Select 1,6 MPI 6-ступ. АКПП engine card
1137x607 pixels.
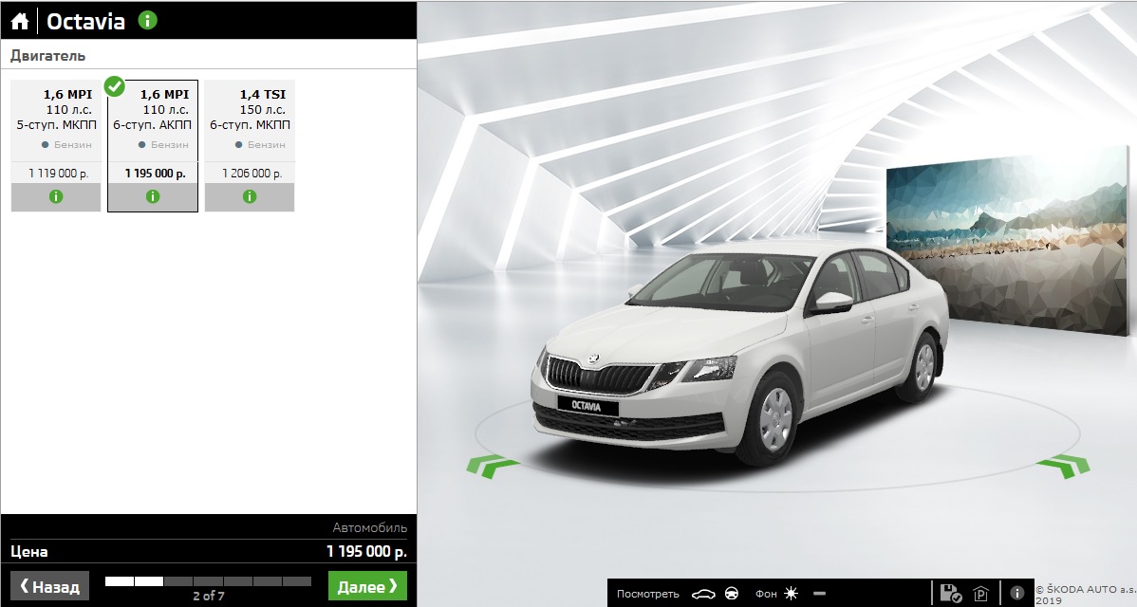152,146
